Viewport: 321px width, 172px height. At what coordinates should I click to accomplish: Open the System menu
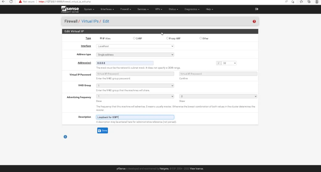[89, 9]
